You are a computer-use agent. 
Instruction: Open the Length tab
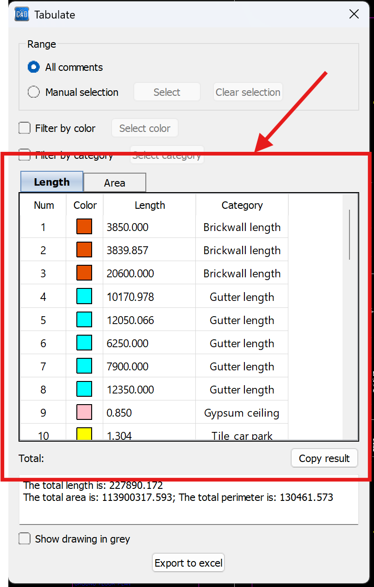(x=52, y=182)
